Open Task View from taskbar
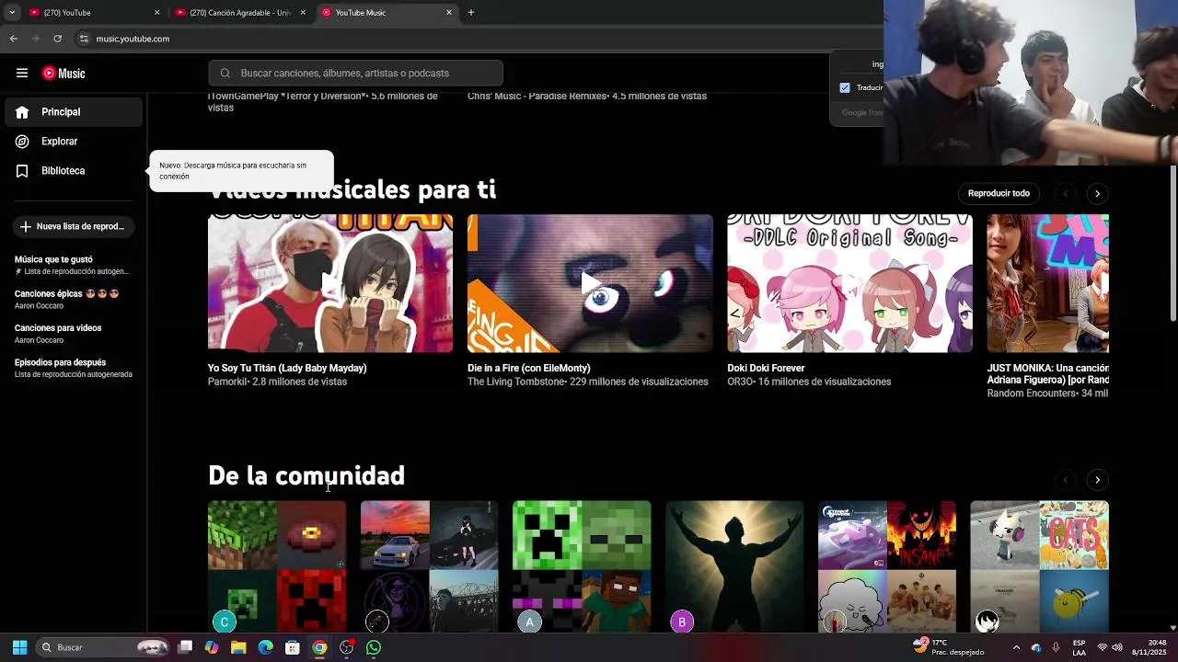 pos(185,647)
